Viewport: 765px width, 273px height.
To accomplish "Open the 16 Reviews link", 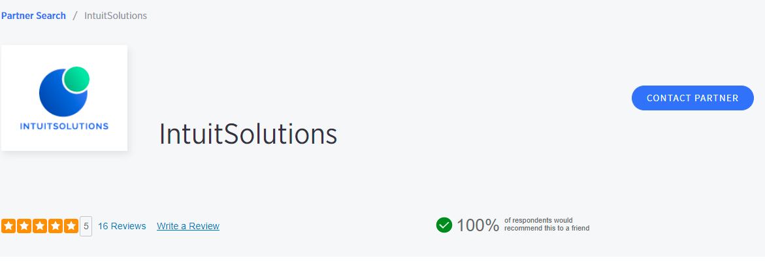I will click(x=122, y=226).
